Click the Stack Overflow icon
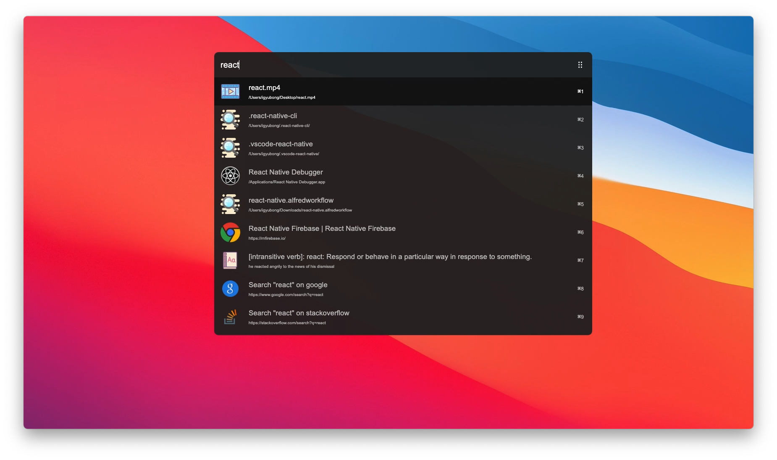 click(230, 317)
